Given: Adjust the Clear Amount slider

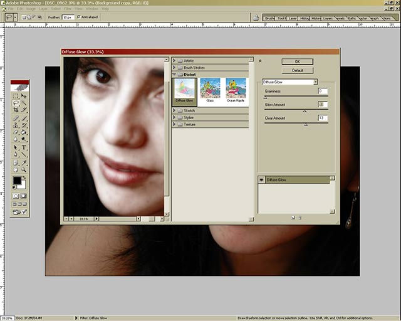Looking at the screenshot, I should [x=306, y=124].
